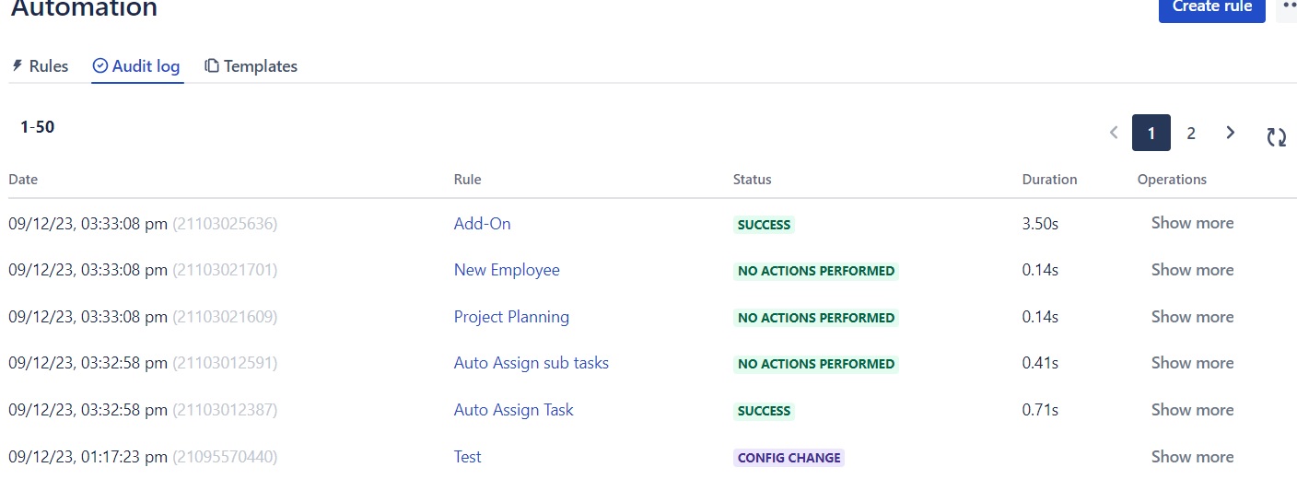Open the Auto Assign sub tasks rule
Viewport: 1297px width, 479px height.
click(532, 363)
